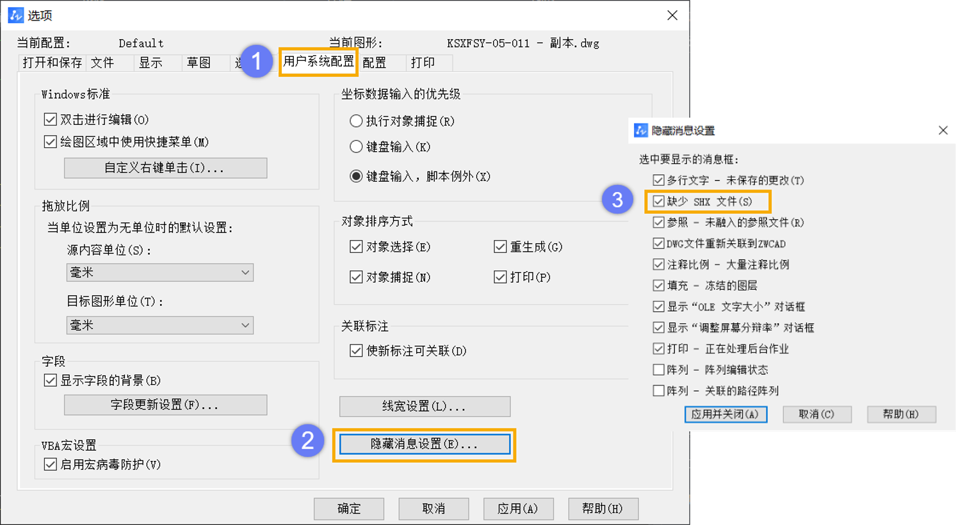Screen dimensions: 956x525
Task: Click 取消 in 选项 dialog
Action: pyautogui.click(x=433, y=508)
